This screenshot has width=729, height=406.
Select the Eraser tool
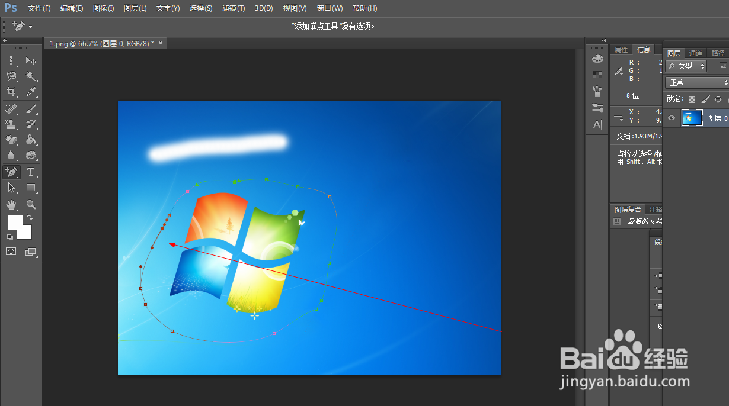click(x=11, y=140)
